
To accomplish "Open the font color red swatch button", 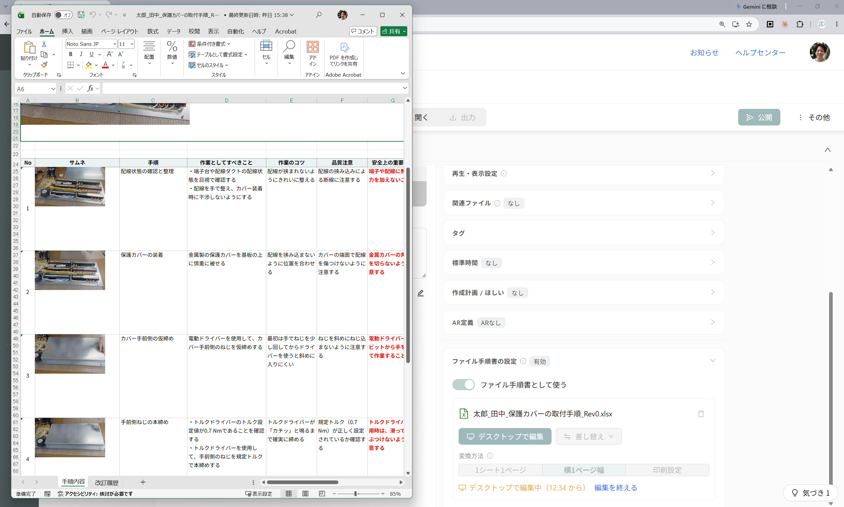I will tap(105, 65).
